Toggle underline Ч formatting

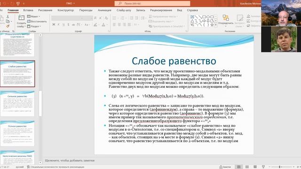(63, 24)
